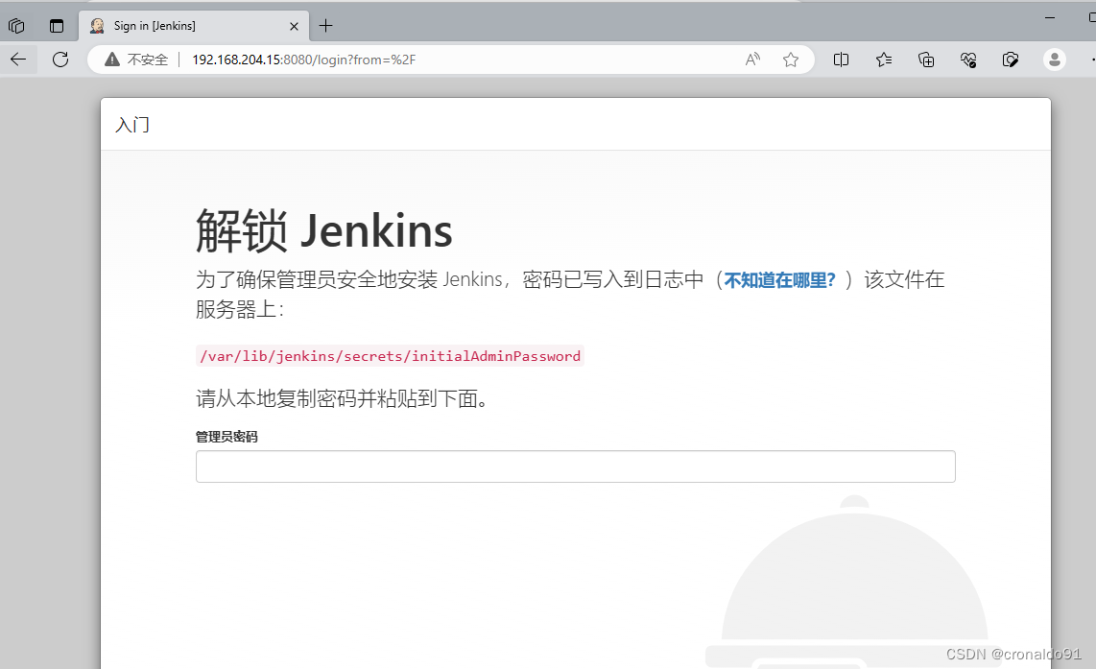Reload the Jenkins login page
This screenshot has width=1096, height=669.
60,60
